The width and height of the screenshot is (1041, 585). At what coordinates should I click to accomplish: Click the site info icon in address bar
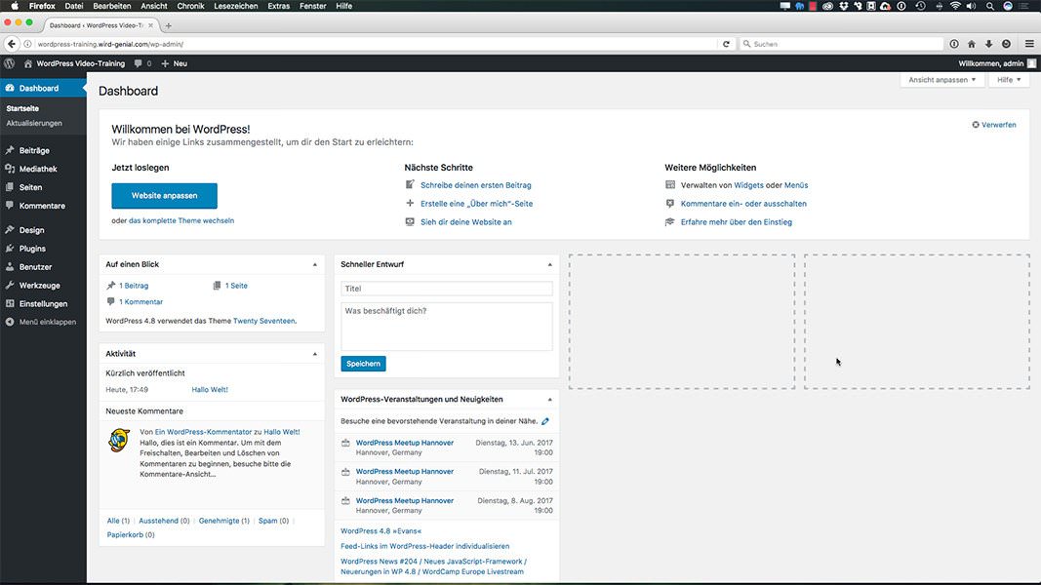coord(28,44)
